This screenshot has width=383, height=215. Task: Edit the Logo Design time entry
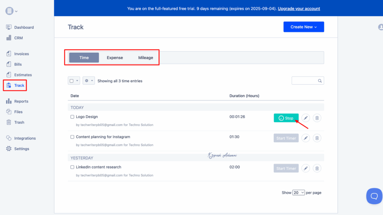306,118
